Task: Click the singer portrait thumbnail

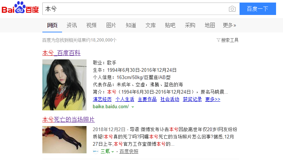Action: coord(64,85)
